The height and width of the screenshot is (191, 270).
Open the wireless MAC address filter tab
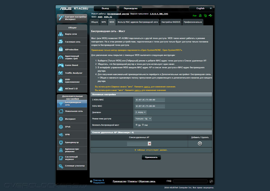coord(138,22)
